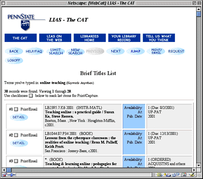Click the horizontal scrollbar right arrow
Viewport: 203px width, 179px height.
click(x=194, y=170)
